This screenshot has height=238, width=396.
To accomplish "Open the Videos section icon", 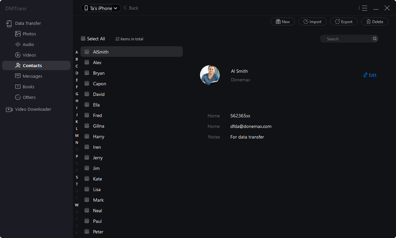I will (x=18, y=55).
